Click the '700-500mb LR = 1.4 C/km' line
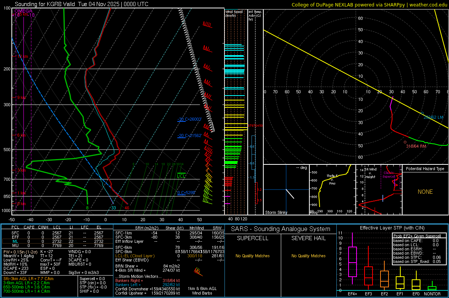The image size is (449, 298). click(27, 291)
